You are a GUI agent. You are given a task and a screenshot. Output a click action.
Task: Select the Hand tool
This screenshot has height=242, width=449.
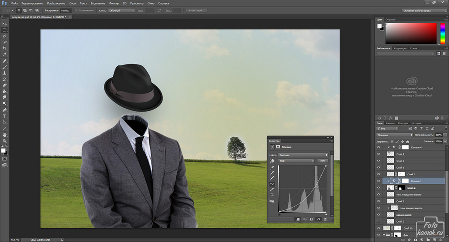click(x=5, y=135)
